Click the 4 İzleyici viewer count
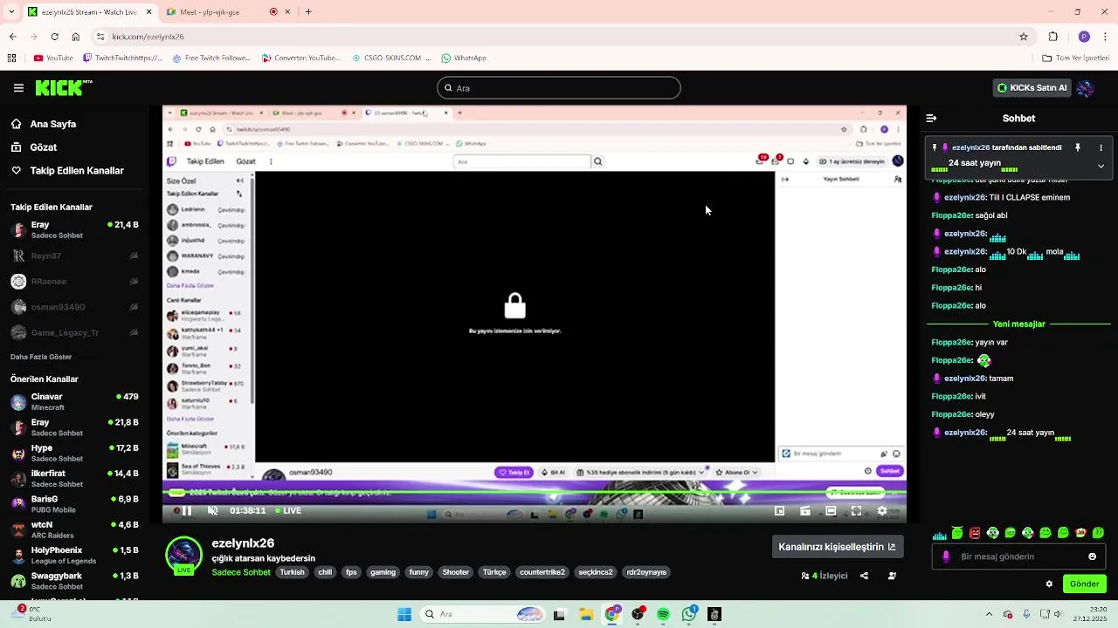The width and height of the screenshot is (1118, 628). (x=825, y=576)
